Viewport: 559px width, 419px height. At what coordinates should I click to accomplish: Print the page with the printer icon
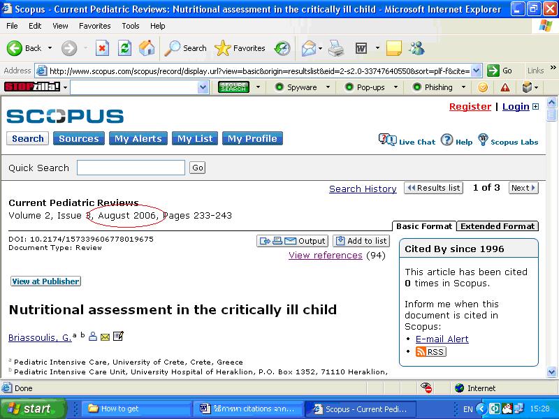pos(336,48)
